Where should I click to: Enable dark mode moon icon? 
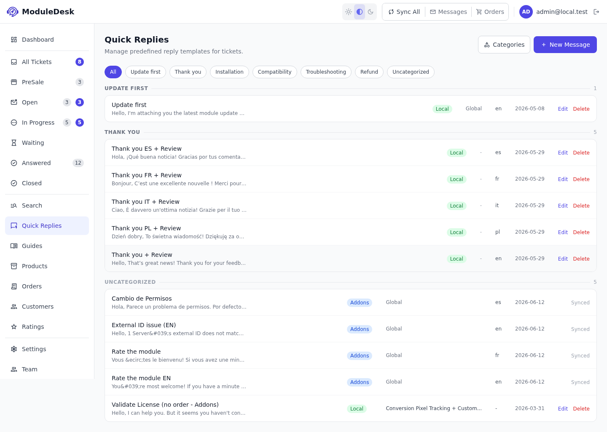point(371,12)
